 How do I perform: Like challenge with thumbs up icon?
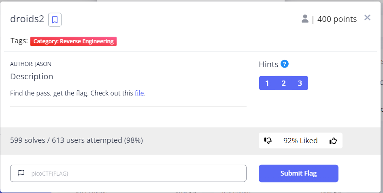pyautogui.click(x=333, y=141)
